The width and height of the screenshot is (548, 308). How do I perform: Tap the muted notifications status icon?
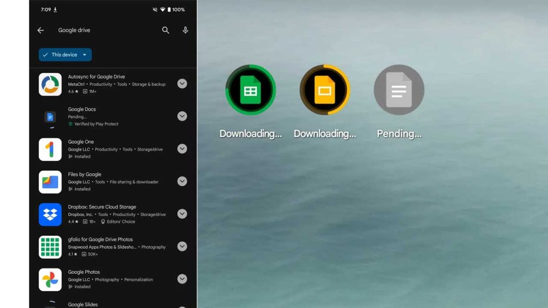point(155,10)
